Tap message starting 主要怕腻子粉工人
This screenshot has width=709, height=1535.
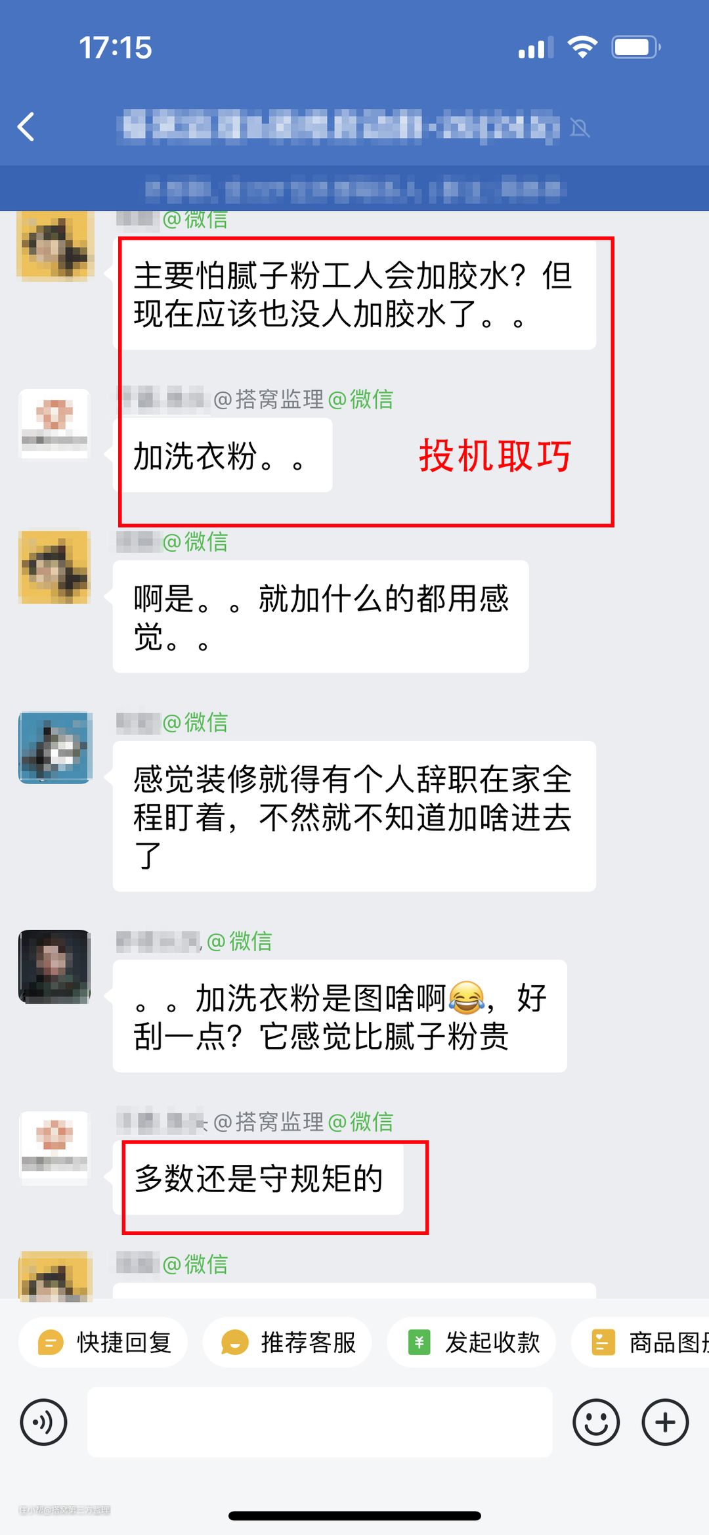354,294
